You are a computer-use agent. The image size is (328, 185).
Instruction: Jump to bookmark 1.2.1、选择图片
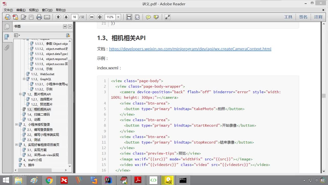pos(42,99)
